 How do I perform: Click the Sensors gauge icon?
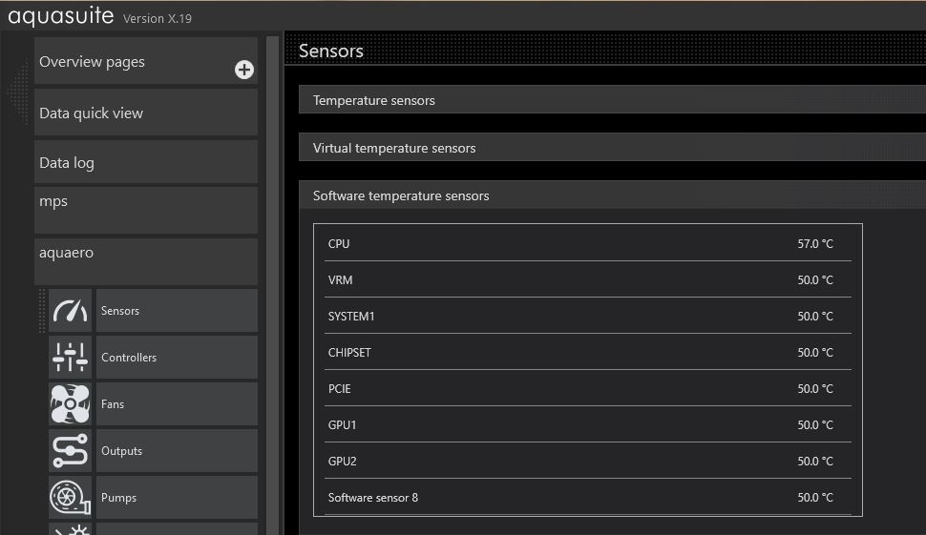[x=70, y=311]
